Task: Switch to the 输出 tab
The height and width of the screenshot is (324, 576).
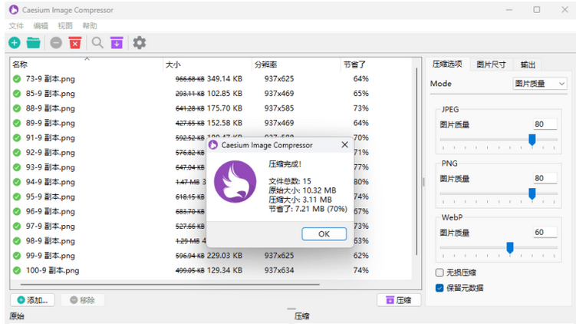Action: [528, 64]
